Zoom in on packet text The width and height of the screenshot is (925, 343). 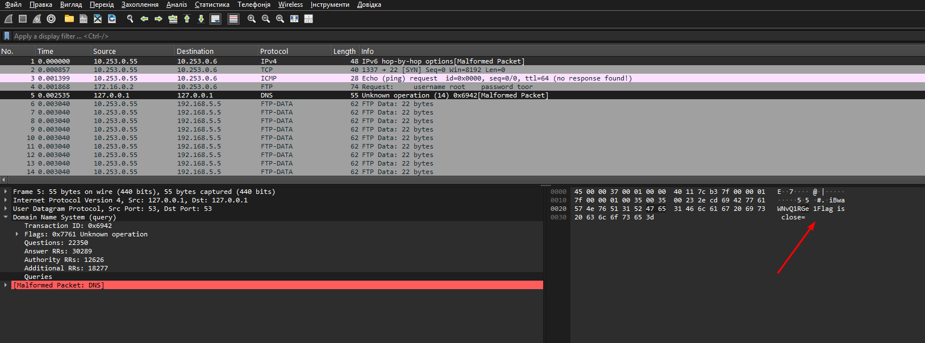[x=252, y=19]
